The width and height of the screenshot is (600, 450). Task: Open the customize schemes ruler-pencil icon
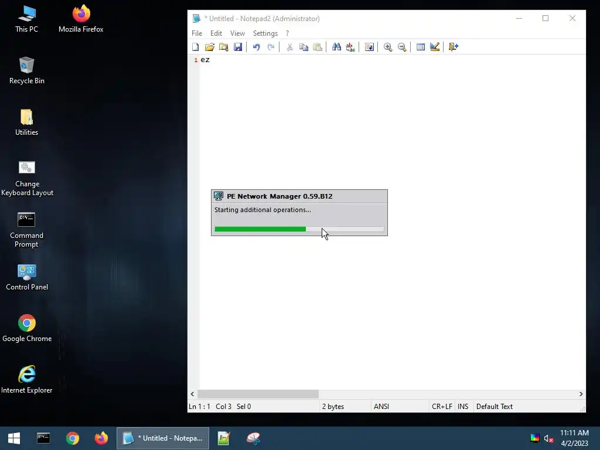point(435,47)
